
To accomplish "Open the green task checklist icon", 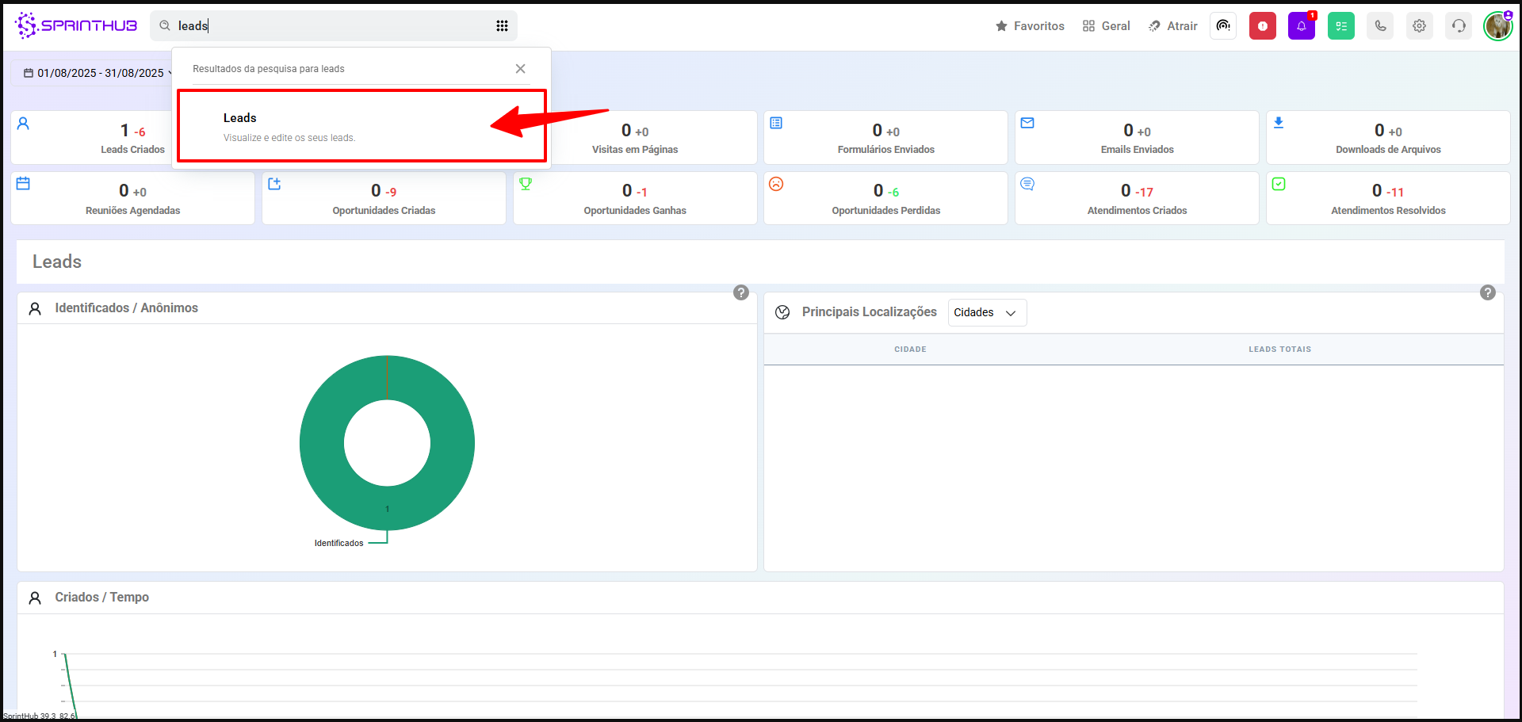I will pyautogui.click(x=1340, y=26).
